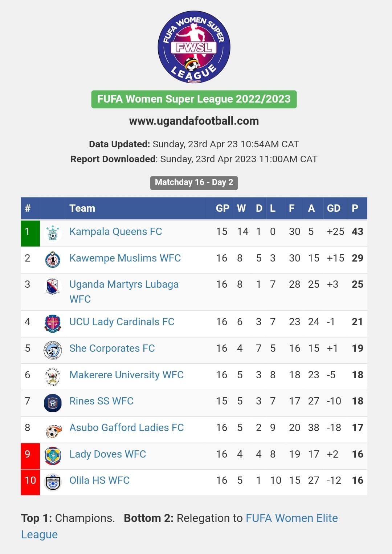The width and height of the screenshot is (392, 554).
Task: Click the www.ugandafootball.com website text
Action: pos(194,121)
